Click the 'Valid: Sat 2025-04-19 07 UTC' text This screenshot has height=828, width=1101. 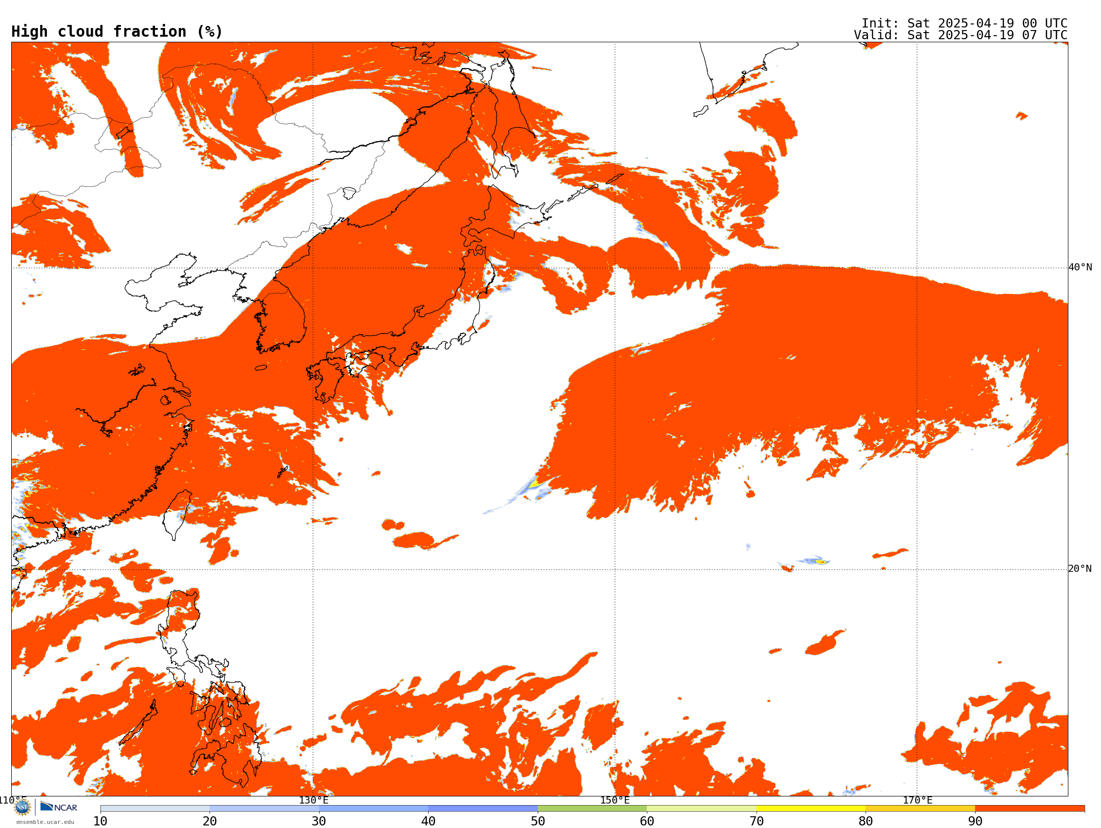961,35
